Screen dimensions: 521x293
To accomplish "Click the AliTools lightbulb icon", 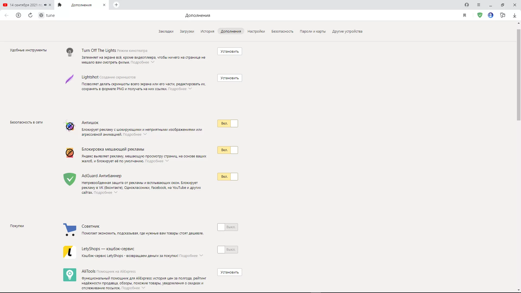I will (x=70, y=275).
